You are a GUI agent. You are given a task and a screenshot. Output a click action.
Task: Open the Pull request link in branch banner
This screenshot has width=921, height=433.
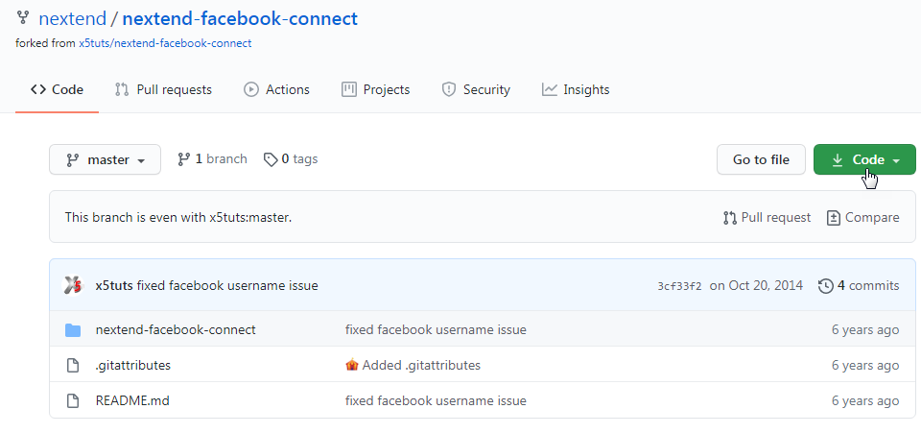point(767,218)
